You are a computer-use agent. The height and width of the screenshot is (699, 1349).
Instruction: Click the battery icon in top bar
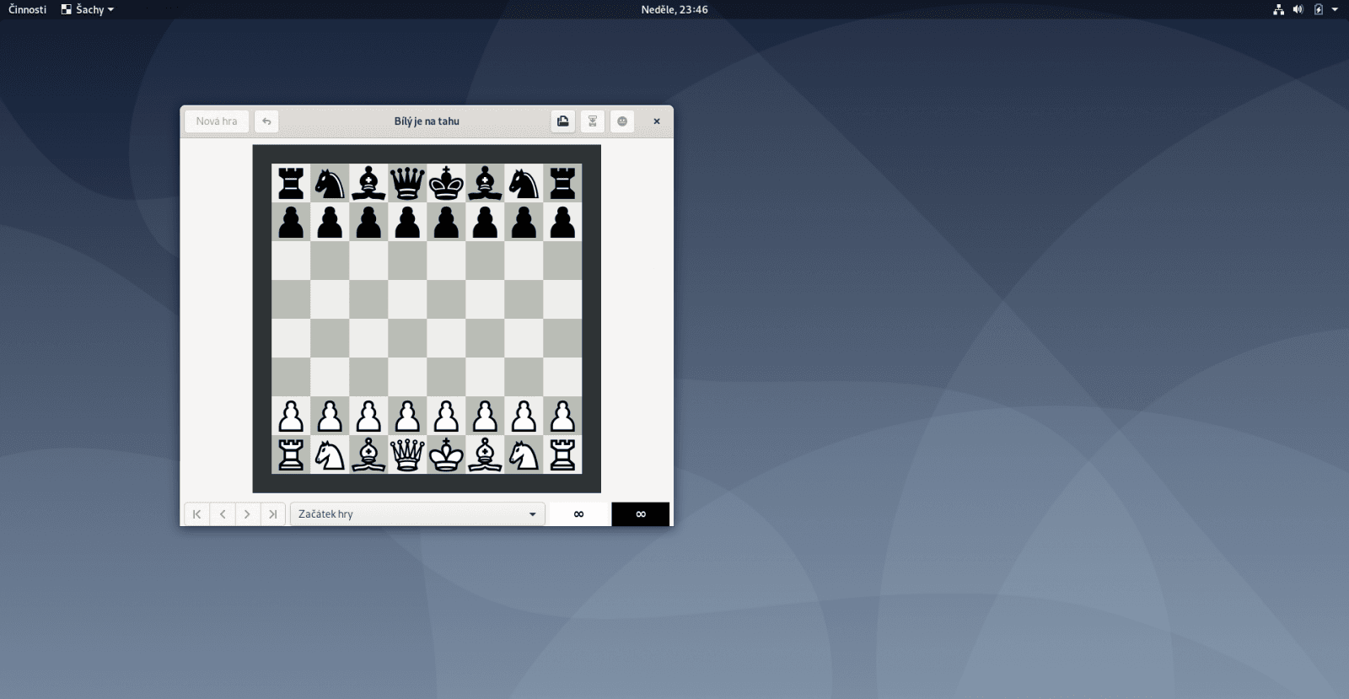click(1319, 9)
